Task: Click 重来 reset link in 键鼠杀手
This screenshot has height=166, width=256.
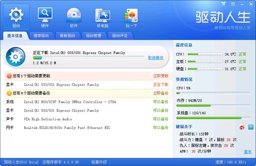Action: [x=248, y=152]
